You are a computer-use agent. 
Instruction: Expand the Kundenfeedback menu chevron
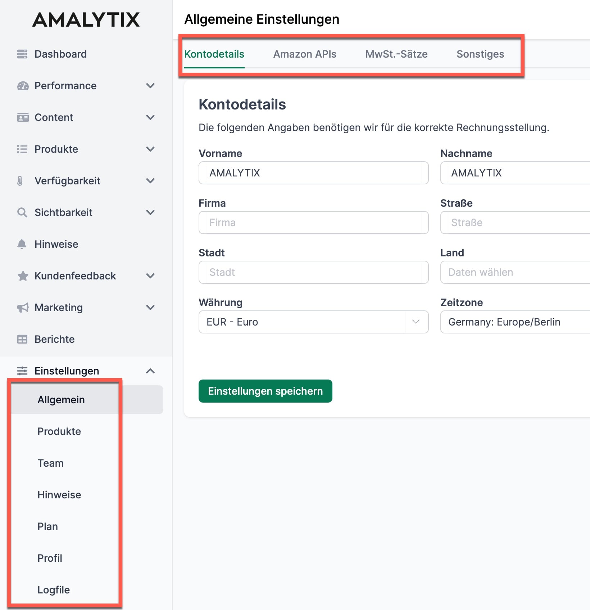pyautogui.click(x=150, y=276)
